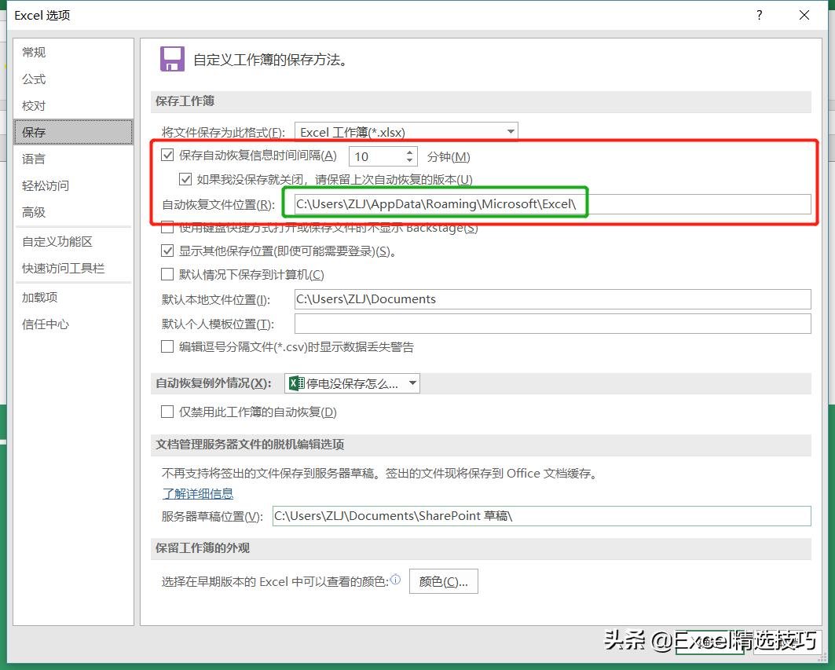The height and width of the screenshot is (670, 835).
Task: Open the 高级 settings page
Action: click(33, 211)
